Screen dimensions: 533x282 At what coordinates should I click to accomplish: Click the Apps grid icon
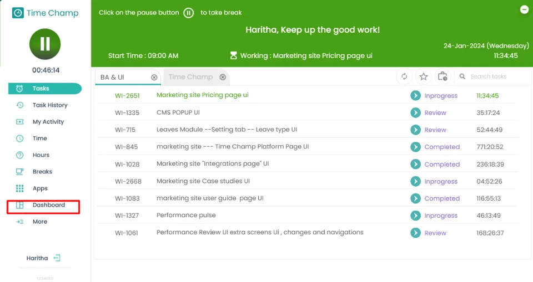(x=20, y=188)
